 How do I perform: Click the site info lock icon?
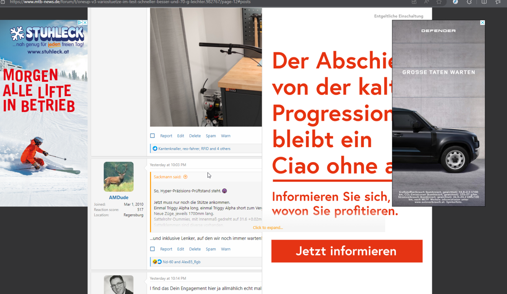tap(3, 2)
